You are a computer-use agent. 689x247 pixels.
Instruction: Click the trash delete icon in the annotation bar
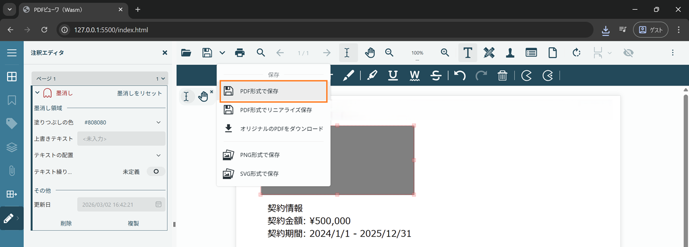(502, 76)
